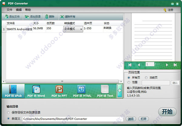
Task: Click the page range input field
Action: pyautogui.click(x=156, y=83)
